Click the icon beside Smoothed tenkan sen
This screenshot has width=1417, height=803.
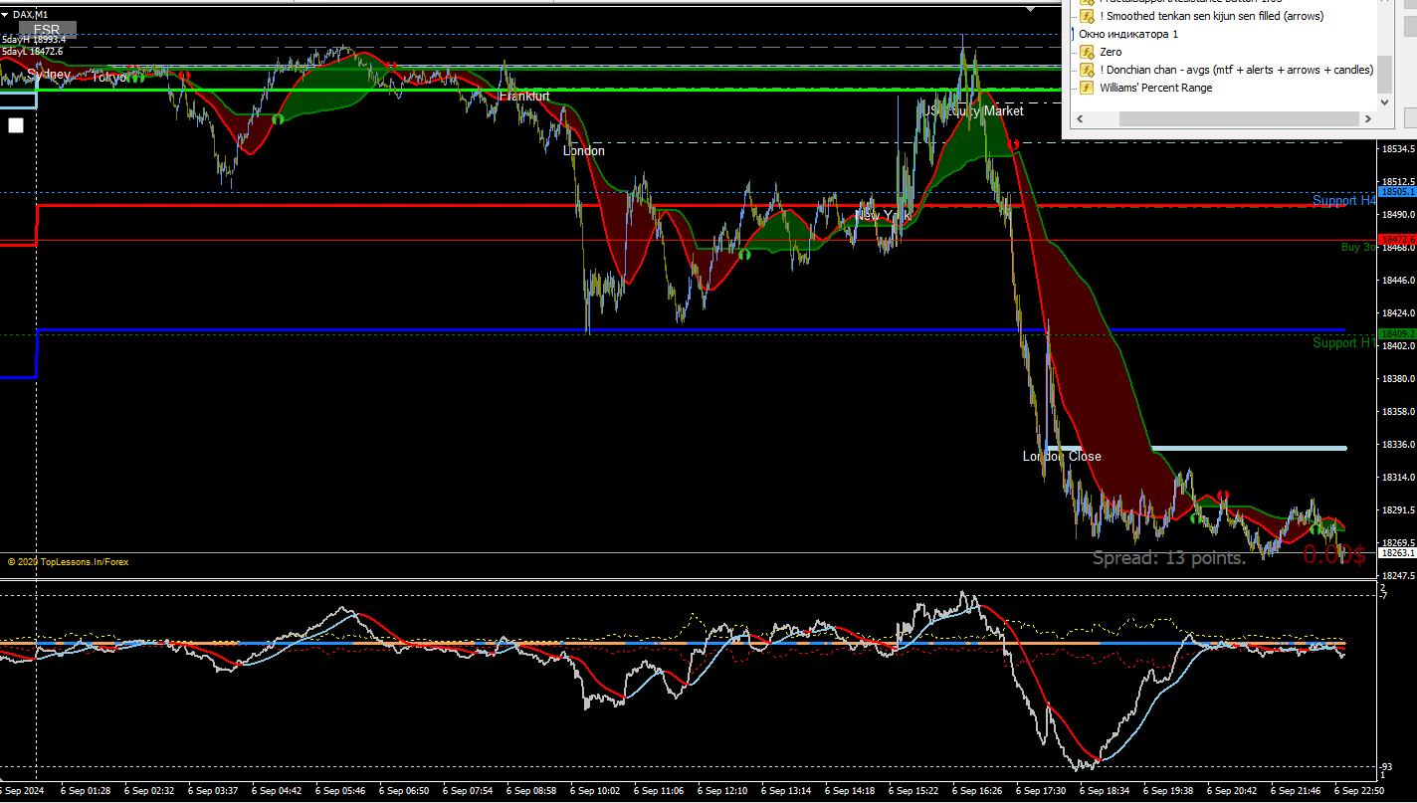click(x=1088, y=16)
